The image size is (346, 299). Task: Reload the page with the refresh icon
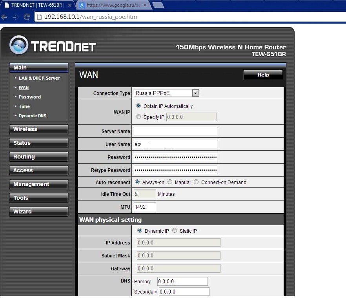coord(27,17)
